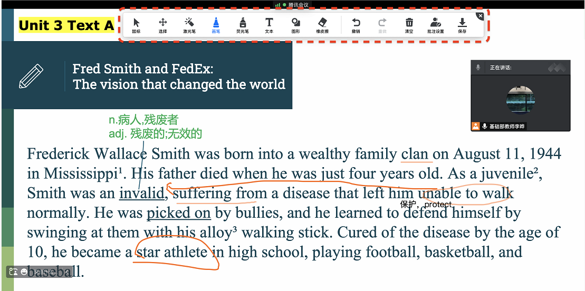The height and width of the screenshot is (291, 585).
Task: Click the word juvenile
Action: (x=509, y=173)
